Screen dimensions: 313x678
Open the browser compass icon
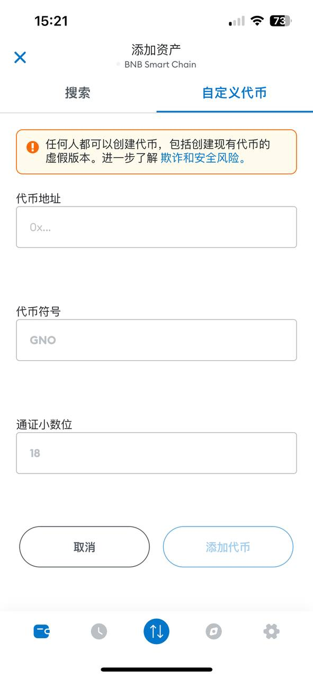click(213, 631)
